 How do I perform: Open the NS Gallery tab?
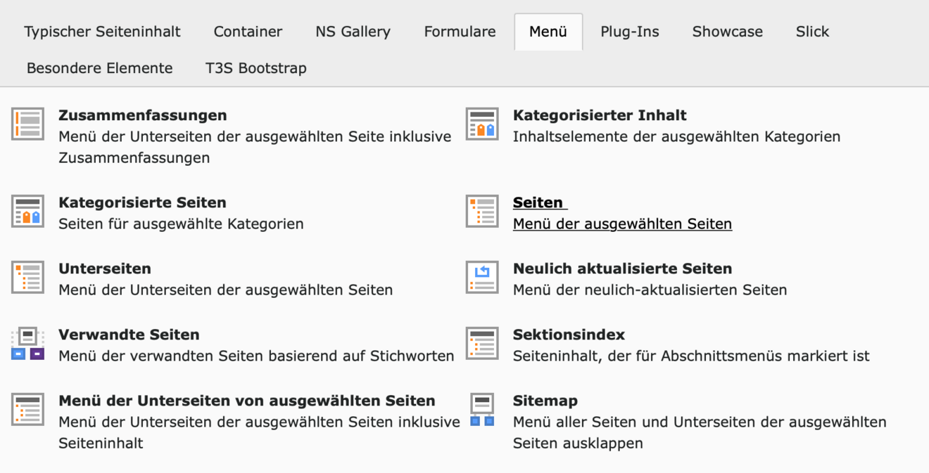point(353,32)
